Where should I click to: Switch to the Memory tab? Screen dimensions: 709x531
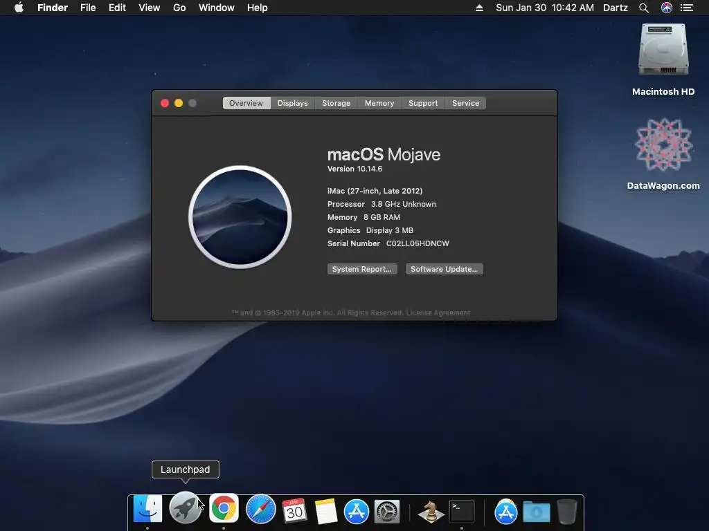[x=379, y=103]
